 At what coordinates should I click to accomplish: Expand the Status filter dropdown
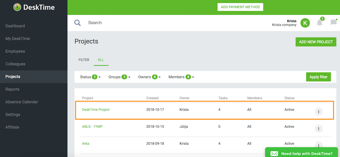(x=90, y=77)
